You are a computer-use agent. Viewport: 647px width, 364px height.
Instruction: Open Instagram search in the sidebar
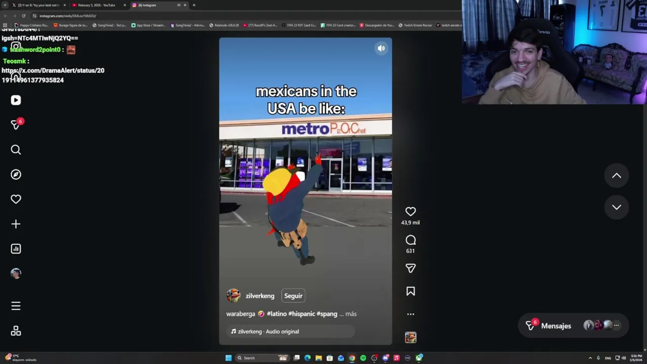[x=16, y=150]
